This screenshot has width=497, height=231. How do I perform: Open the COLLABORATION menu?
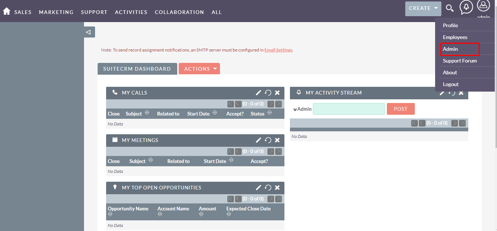tap(179, 12)
